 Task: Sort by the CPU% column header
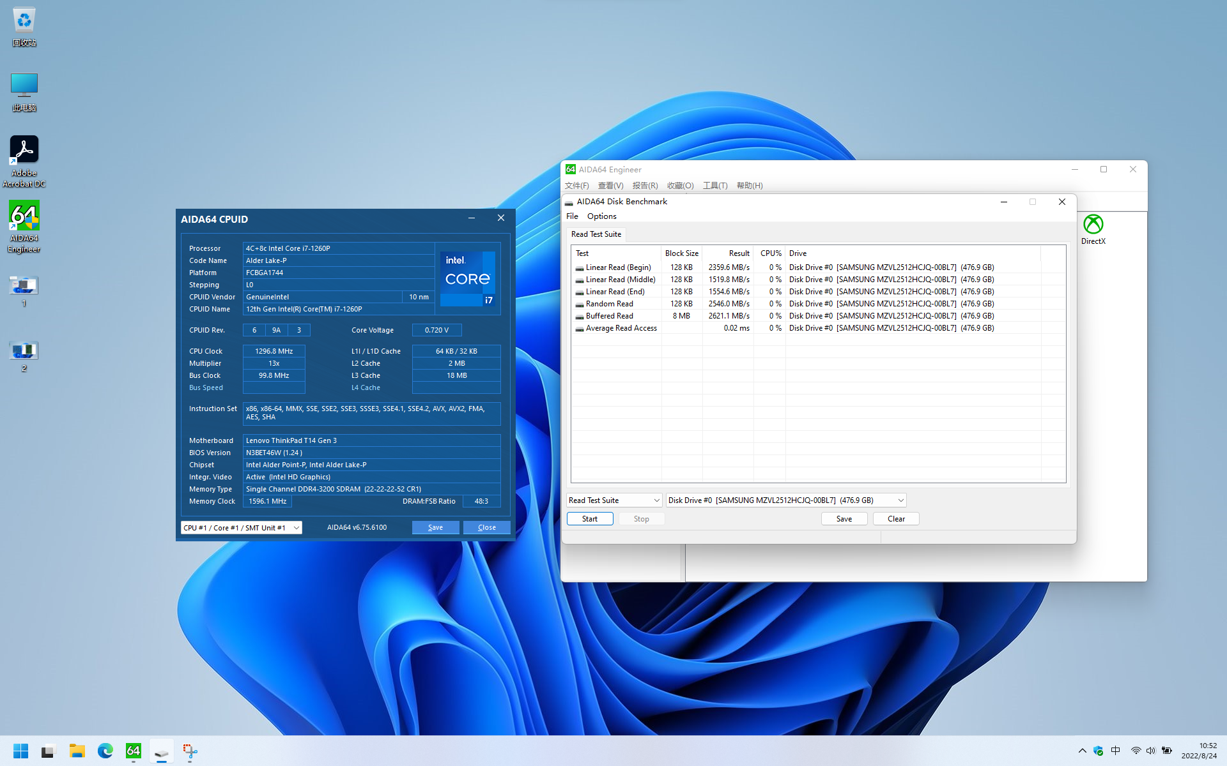click(x=770, y=253)
